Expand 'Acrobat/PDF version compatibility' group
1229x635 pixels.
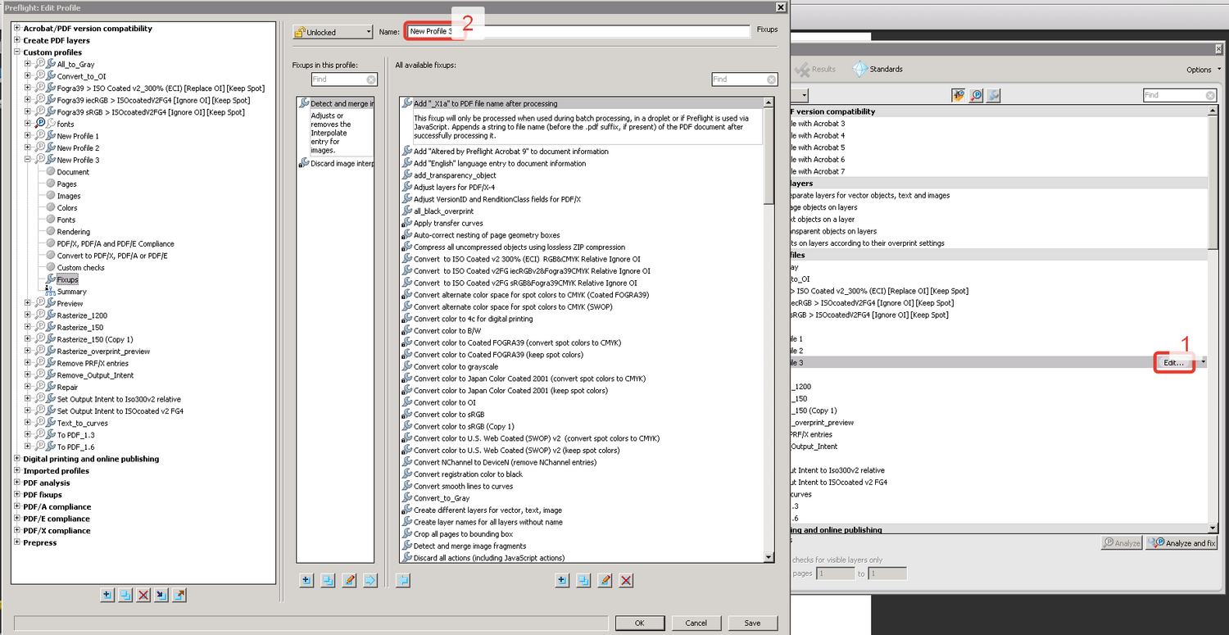point(16,29)
